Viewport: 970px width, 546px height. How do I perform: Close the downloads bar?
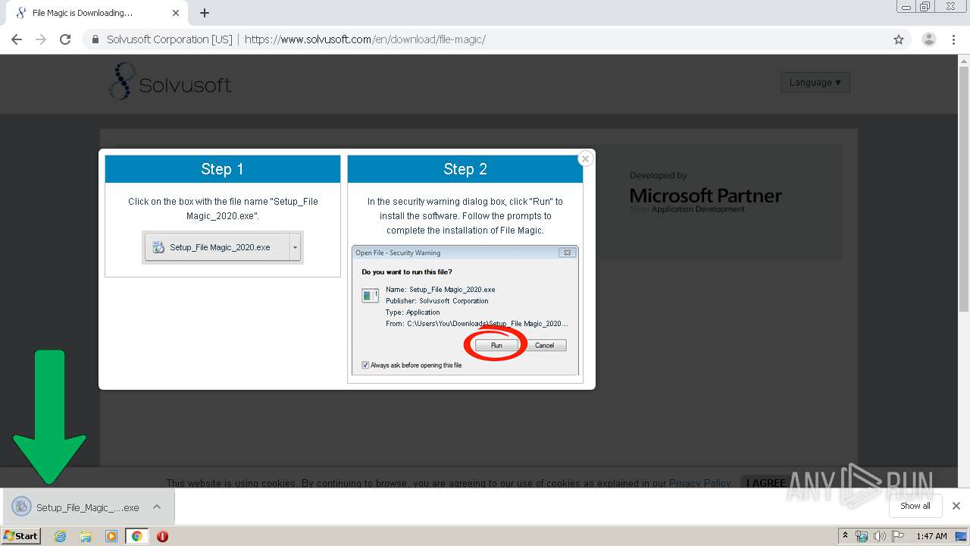point(956,506)
